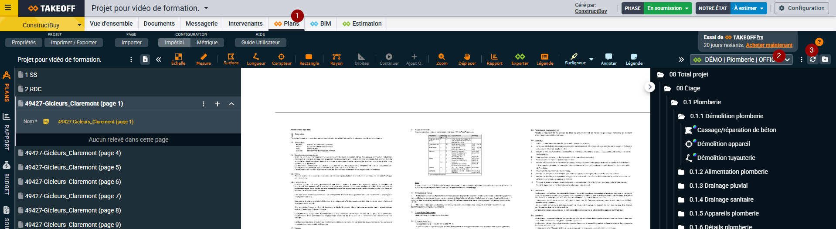
Task: Select the Mesure tool
Action: point(203,59)
